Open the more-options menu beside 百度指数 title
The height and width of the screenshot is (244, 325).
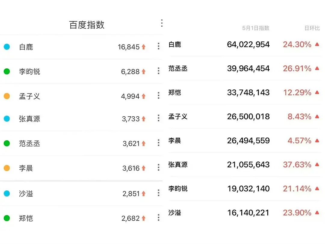click(162, 23)
